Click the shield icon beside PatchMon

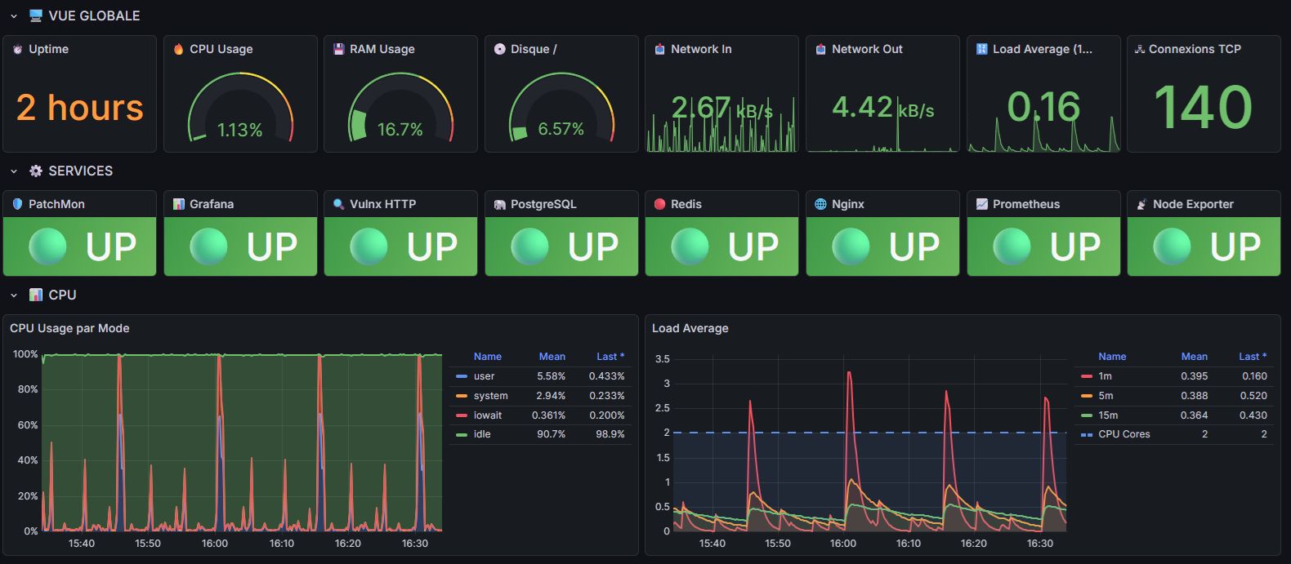(17, 204)
